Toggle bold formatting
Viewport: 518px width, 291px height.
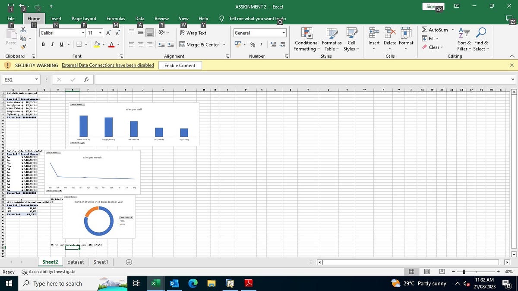click(43, 44)
